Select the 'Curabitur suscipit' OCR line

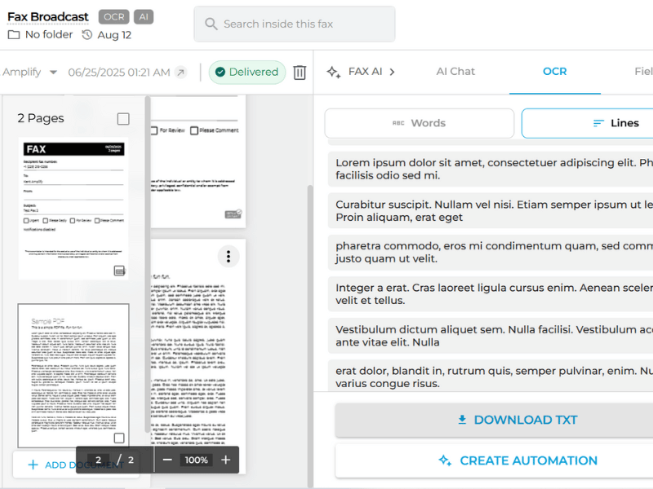click(x=491, y=211)
